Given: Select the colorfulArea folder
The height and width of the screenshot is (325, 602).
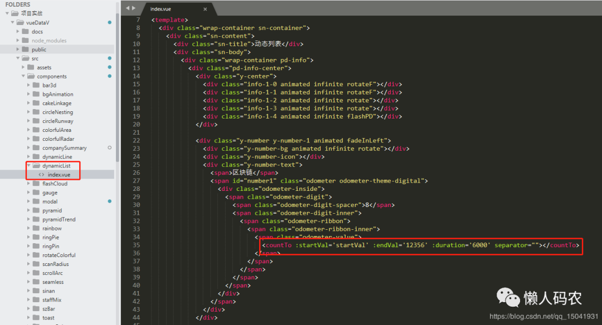Looking at the screenshot, I should coord(57,130).
